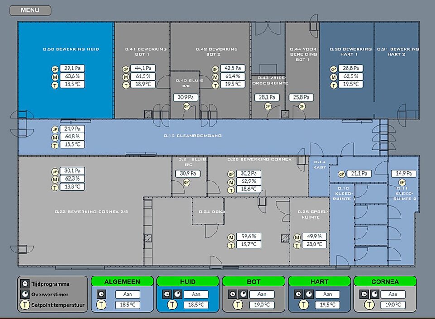Viewport: 435px width, 319px height.
Task: Select the ALGEMEEN green header tab
Action: (x=122, y=281)
